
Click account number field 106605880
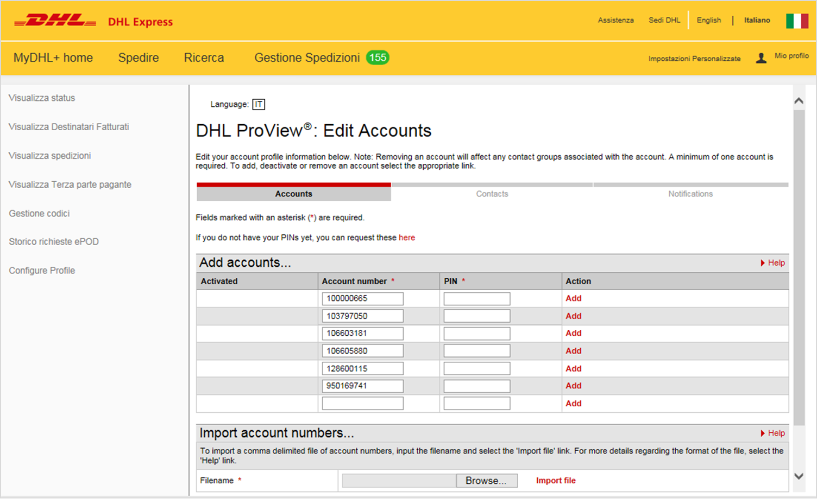(363, 351)
